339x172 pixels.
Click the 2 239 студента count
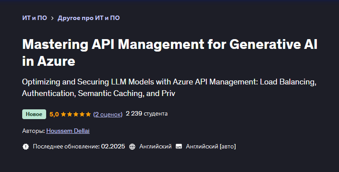point(146,113)
